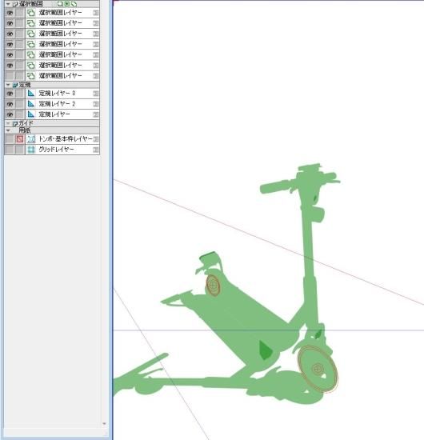Select the 定規レイヤー 2 row
The height and width of the screenshot is (440, 424).
52,104
